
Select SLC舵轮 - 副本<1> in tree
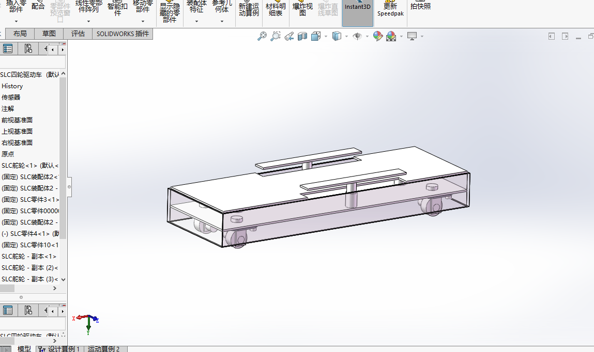click(29, 256)
